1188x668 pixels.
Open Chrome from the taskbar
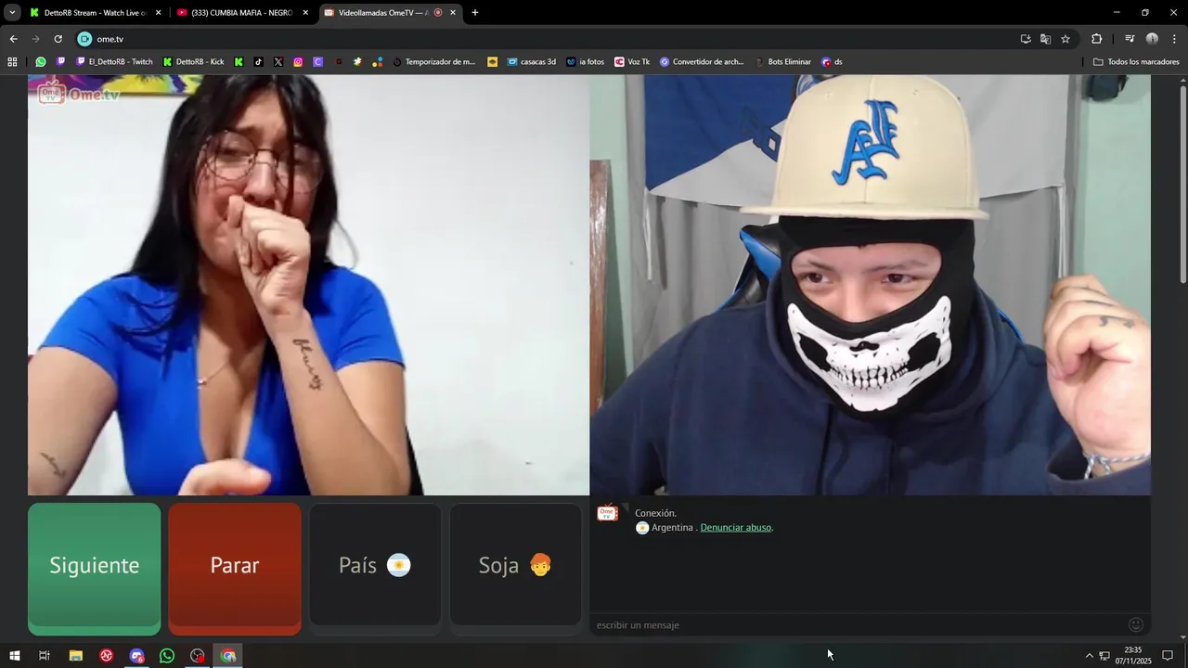pyautogui.click(x=228, y=656)
